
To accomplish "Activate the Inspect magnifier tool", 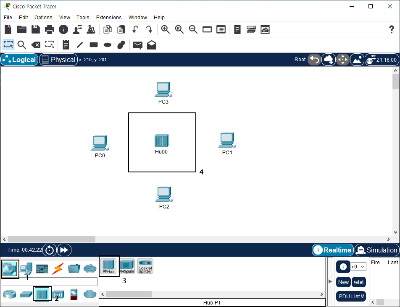I will pyautogui.click(x=22, y=45).
